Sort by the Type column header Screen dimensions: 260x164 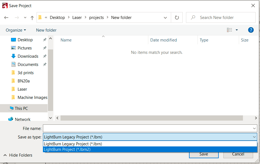click(x=204, y=40)
